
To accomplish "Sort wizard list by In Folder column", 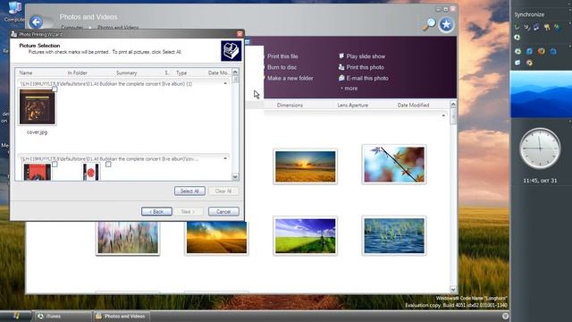I will click(x=78, y=73).
